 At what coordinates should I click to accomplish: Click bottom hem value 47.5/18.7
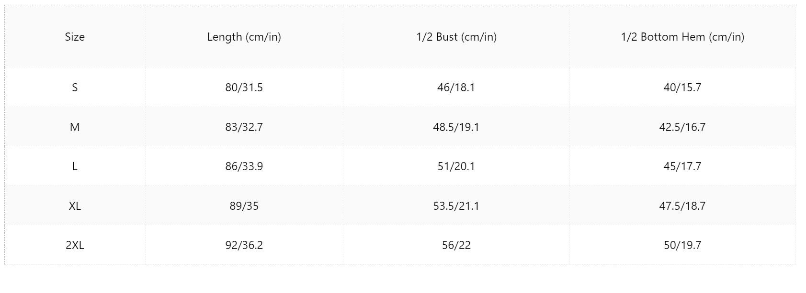pos(682,206)
